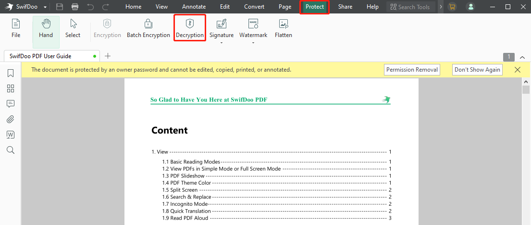Viewport: 531px width, 225px height.
Task: Expand the SwifDoo app menu arrow
Action: 45,7
